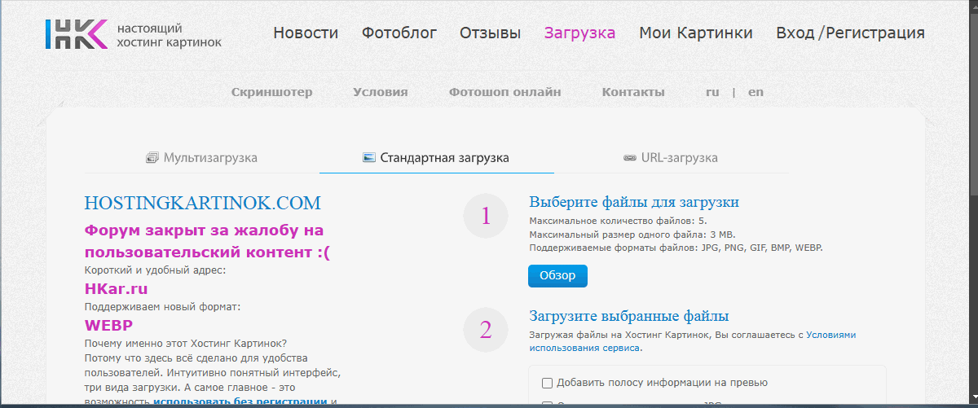The height and width of the screenshot is (408, 978).
Task: Click the Регистрация link
Action: point(875,33)
